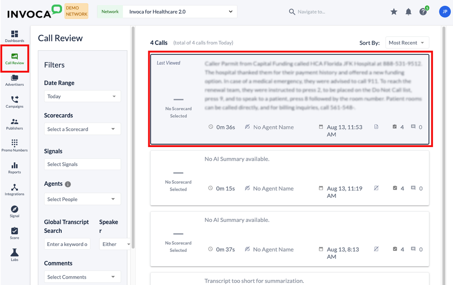
Task: Click the Invoca logo
Action: click(34, 11)
